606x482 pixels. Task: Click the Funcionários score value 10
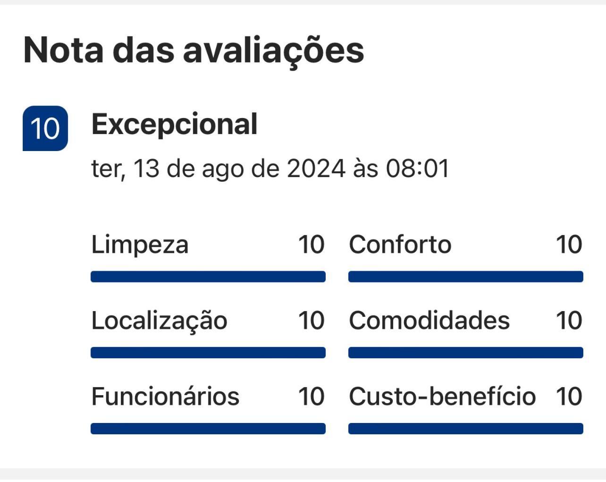click(x=311, y=397)
